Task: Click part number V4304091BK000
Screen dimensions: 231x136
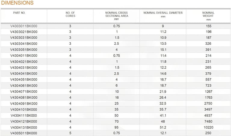Action: tap(24, 103)
